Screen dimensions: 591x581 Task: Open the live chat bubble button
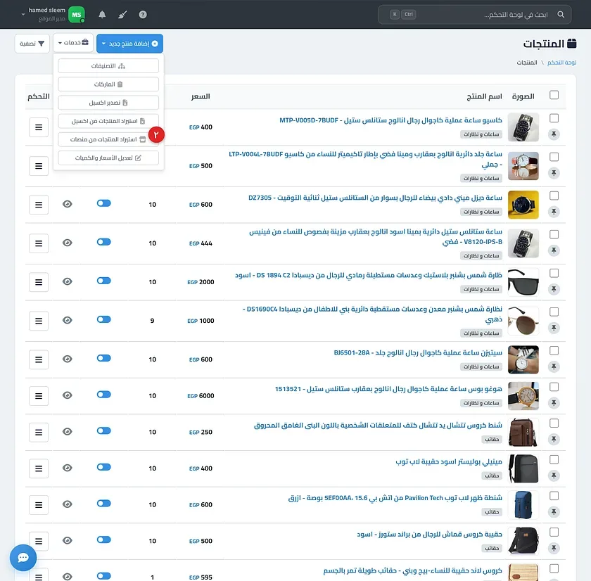(23, 558)
